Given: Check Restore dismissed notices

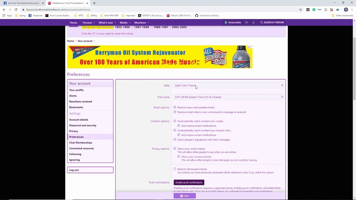Looking at the screenshot, I should (175, 169).
